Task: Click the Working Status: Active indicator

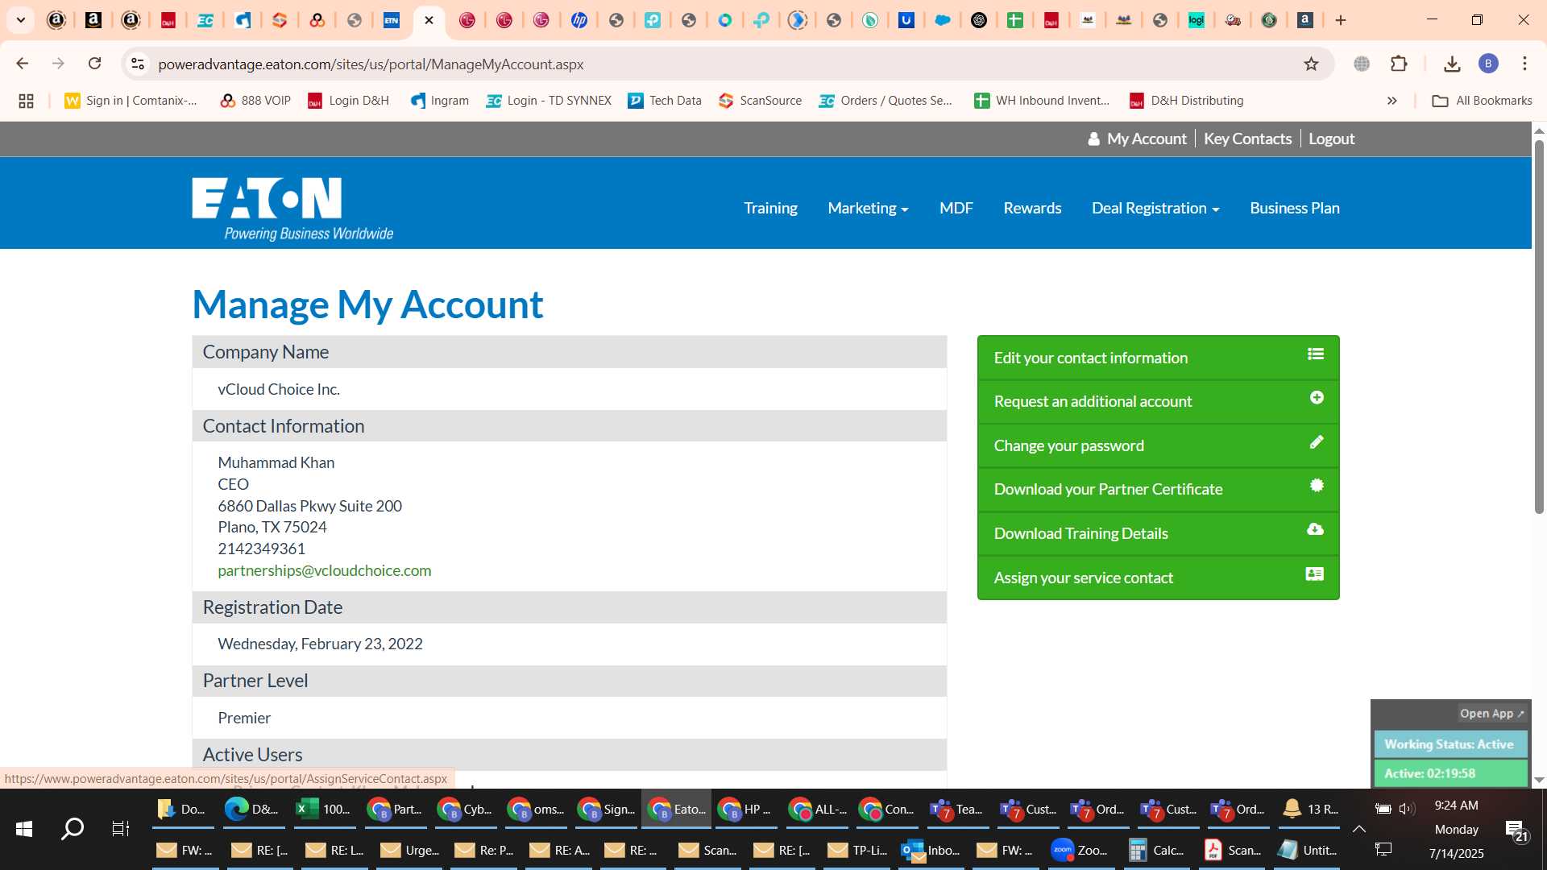Action: coord(1450,744)
